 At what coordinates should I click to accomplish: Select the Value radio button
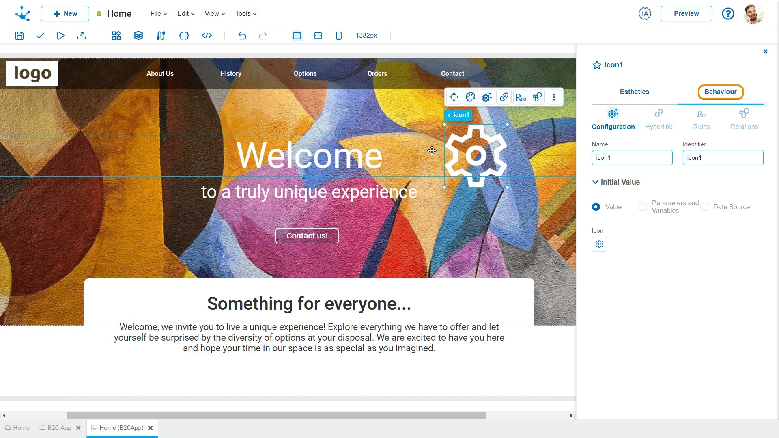tap(596, 207)
